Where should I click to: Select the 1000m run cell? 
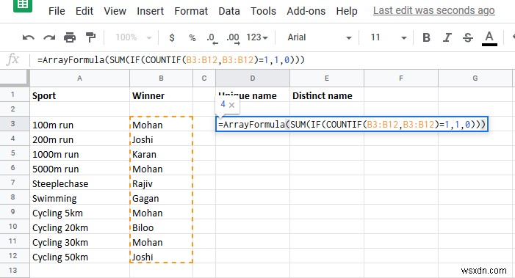pos(79,153)
